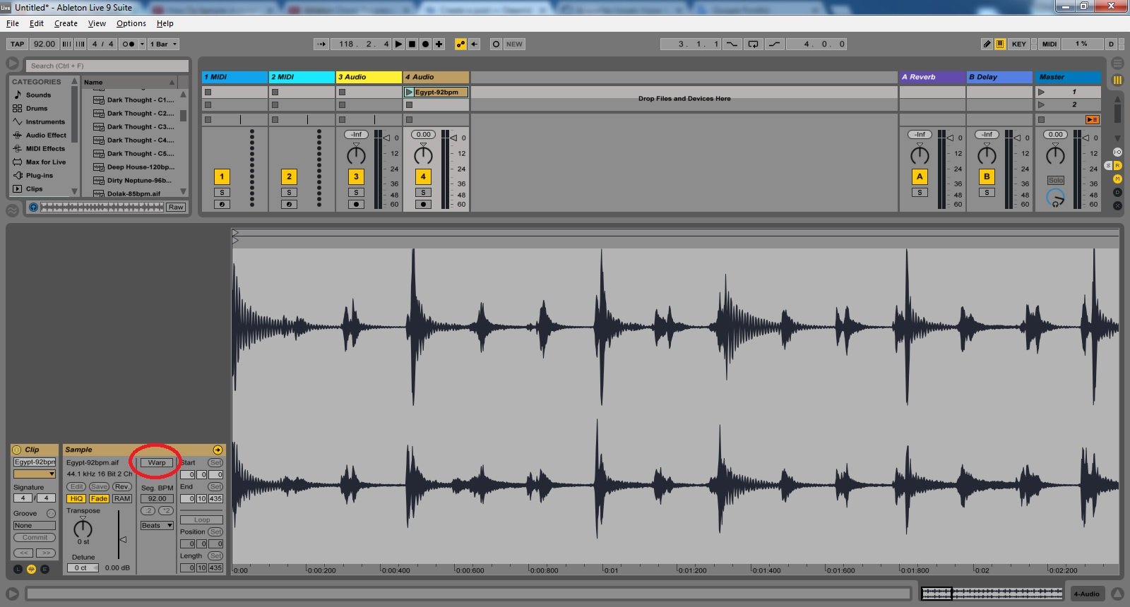Toggle the Warp switch in the Sample box
The width and height of the screenshot is (1130, 607).
click(x=157, y=463)
